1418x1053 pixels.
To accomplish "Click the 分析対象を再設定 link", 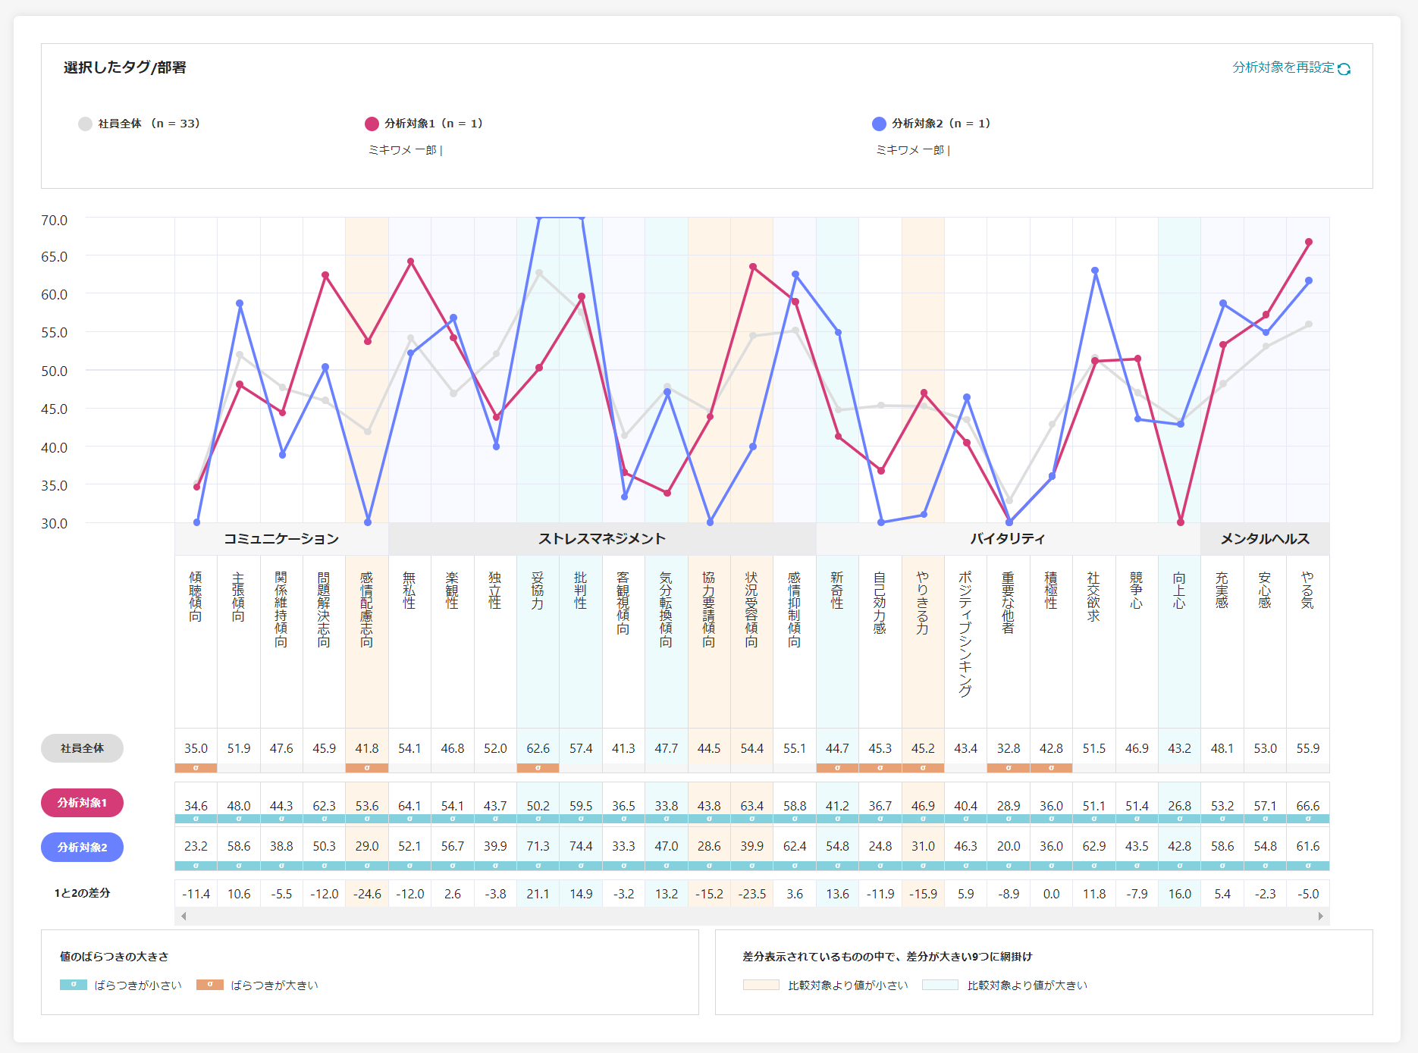I will point(1282,67).
